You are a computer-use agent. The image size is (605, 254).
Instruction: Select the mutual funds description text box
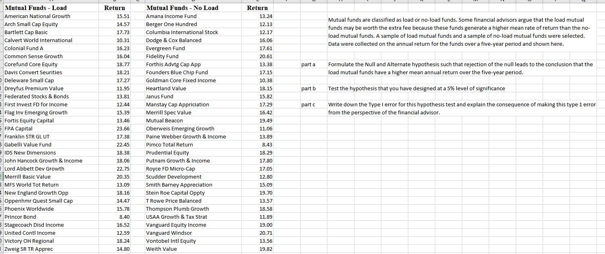(463, 32)
